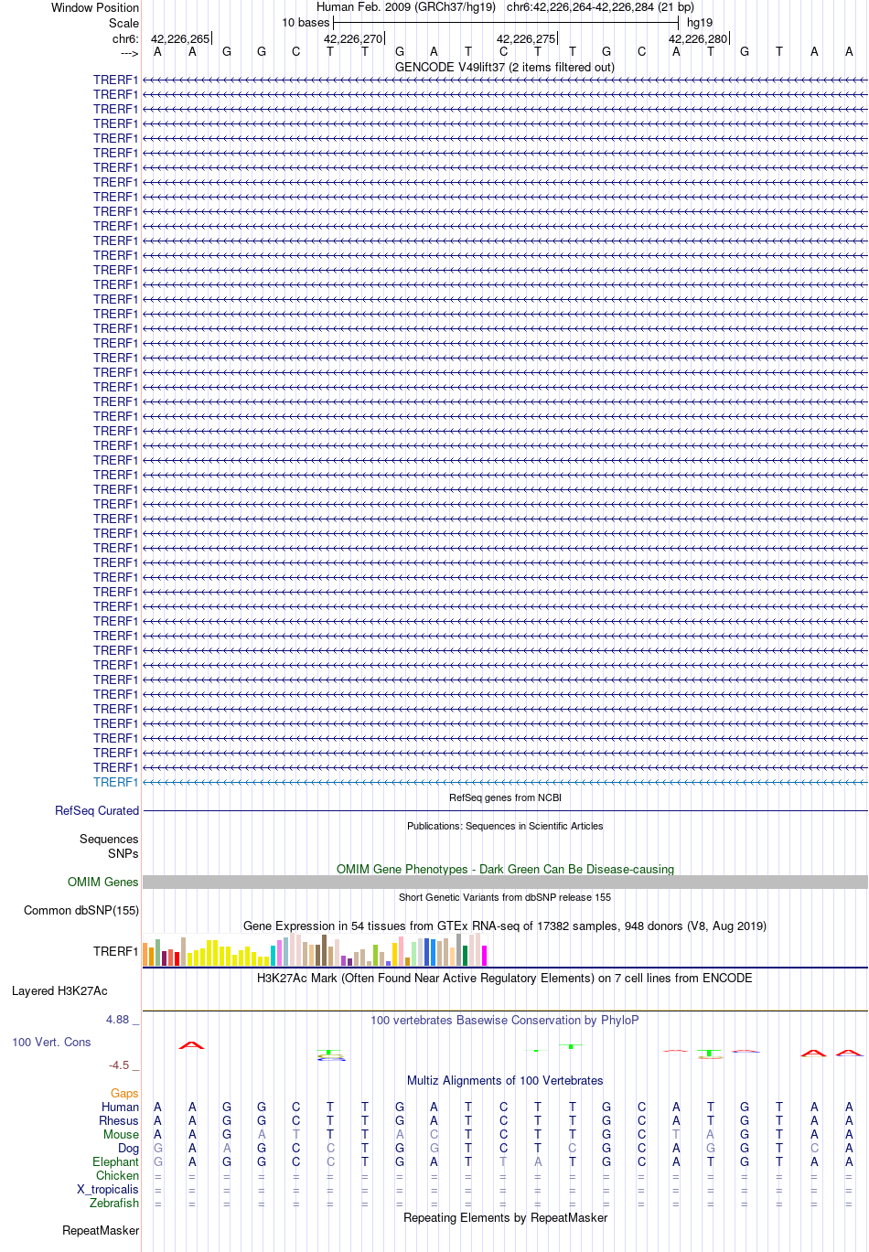The width and height of the screenshot is (869, 1252).
Task: Click the Window Position track label
Action: 95,7
